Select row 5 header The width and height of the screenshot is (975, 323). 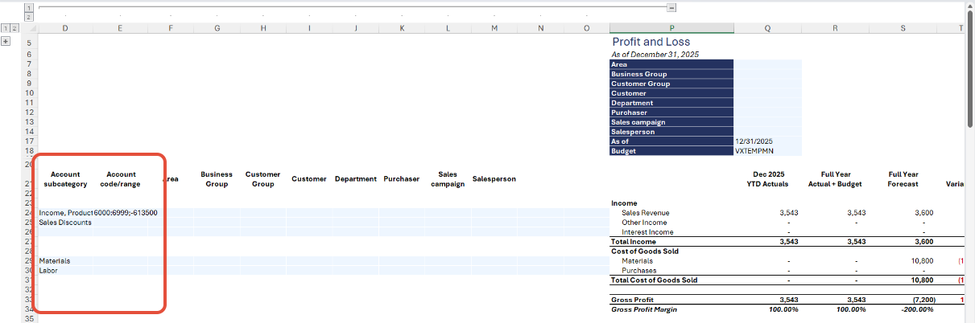tap(29, 43)
